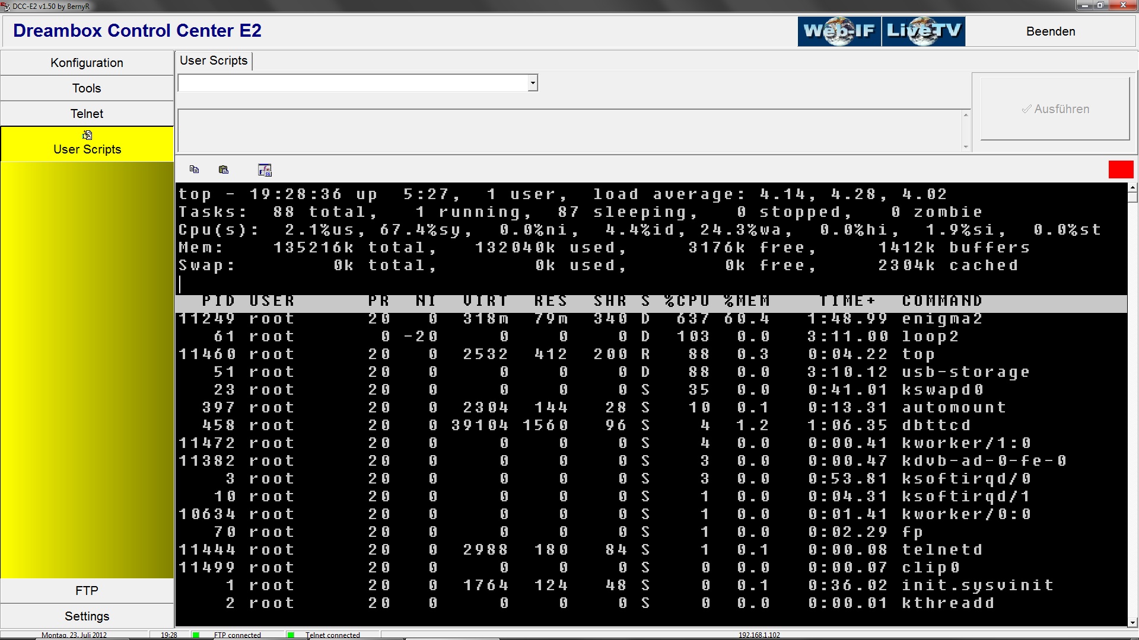Viewport: 1139px width, 640px height.
Task: Expand the user script dropdown arrow
Action: pos(533,83)
